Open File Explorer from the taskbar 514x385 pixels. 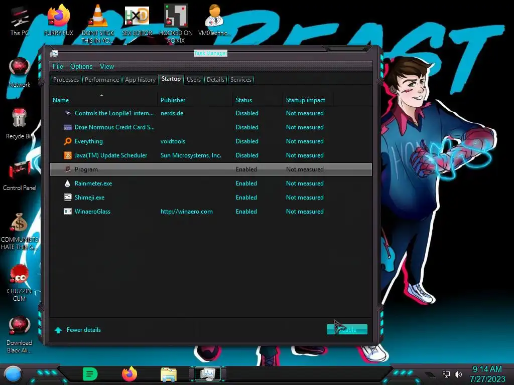click(x=169, y=374)
